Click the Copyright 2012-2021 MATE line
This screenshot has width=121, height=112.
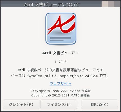coord(60,95)
